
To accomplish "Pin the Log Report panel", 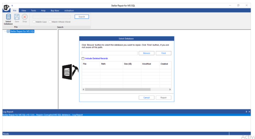I will click(246, 112).
